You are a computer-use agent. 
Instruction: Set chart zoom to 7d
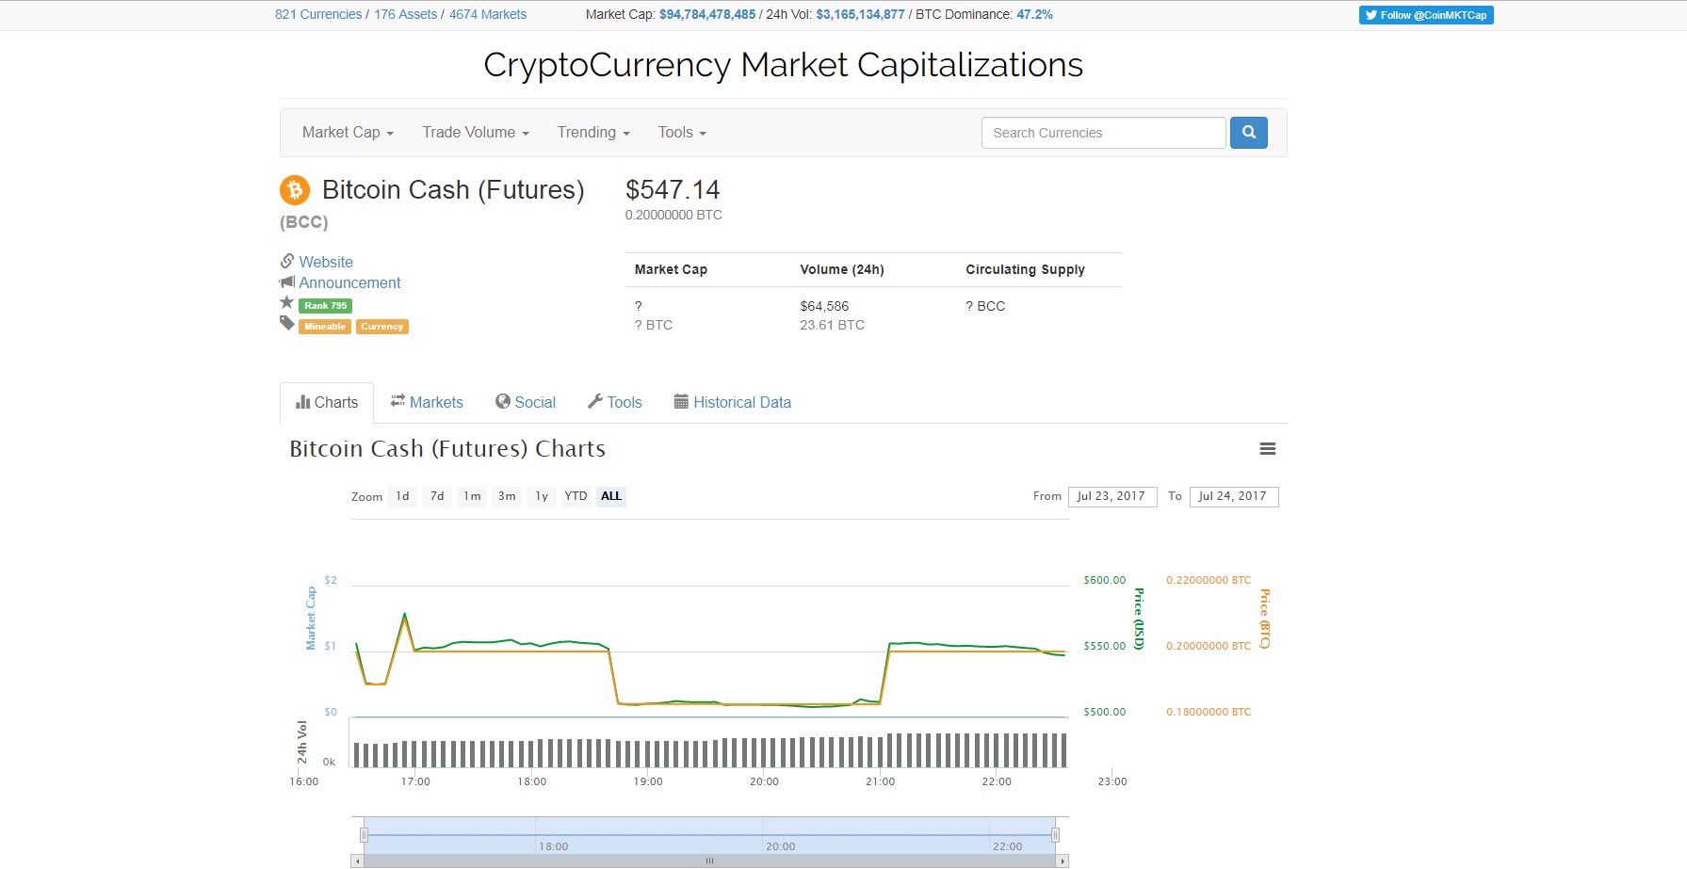pyautogui.click(x=437, y=496)
